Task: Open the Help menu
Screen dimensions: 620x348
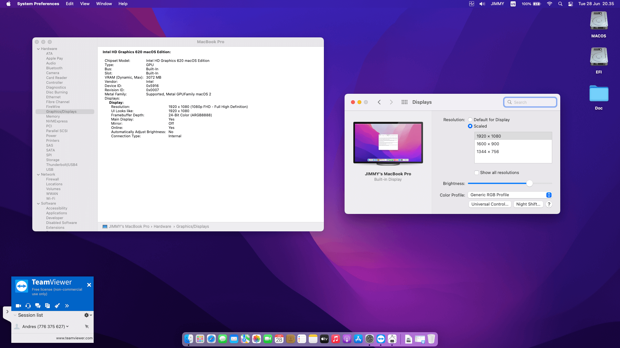Action: coord(123,4)
